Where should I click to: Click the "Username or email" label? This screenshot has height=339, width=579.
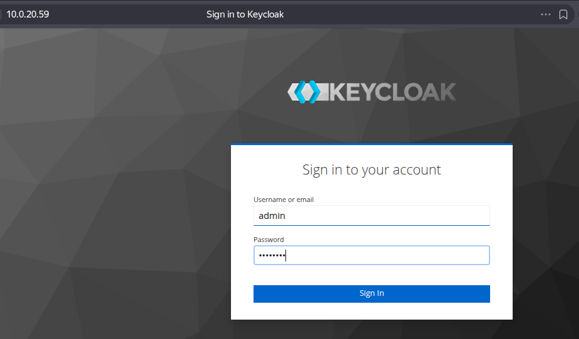284,200
